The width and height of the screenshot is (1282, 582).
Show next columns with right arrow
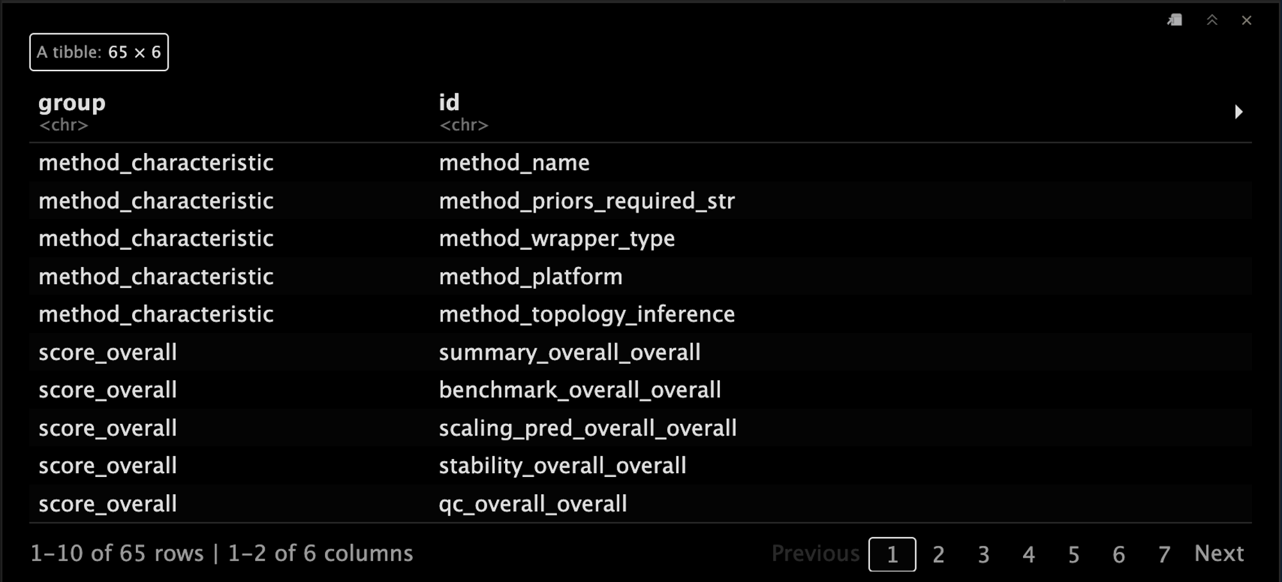(1238, 112)
